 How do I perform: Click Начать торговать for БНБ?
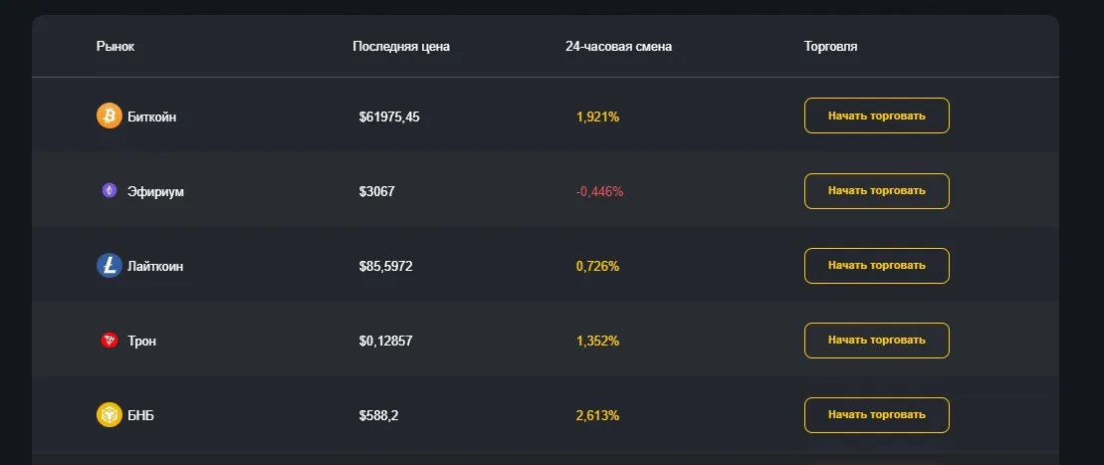click(877, 415)
